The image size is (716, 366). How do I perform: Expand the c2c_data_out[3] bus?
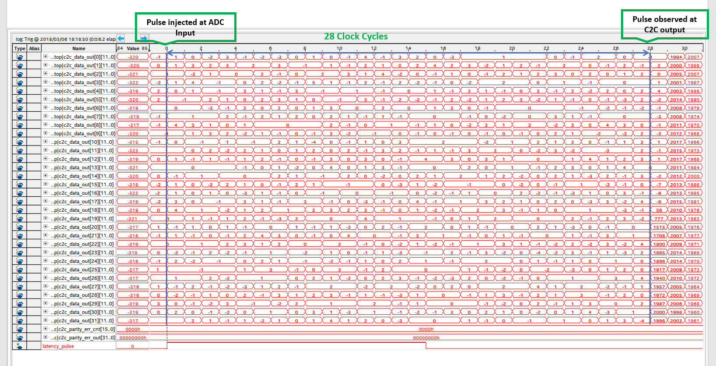[45, 82]
